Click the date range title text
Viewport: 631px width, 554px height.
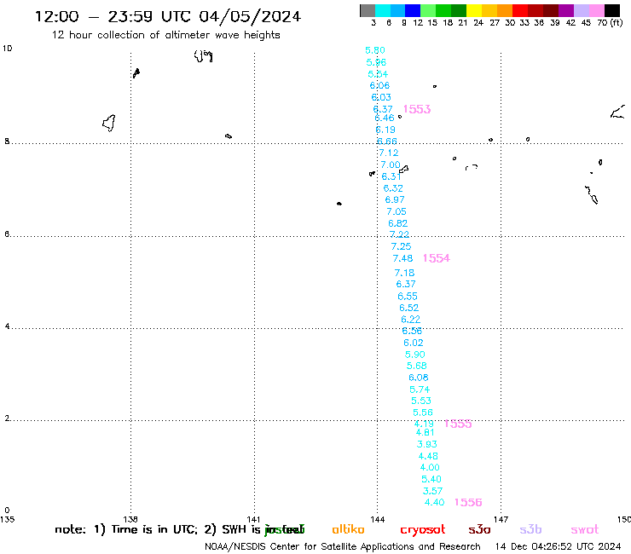pos(168,16)
